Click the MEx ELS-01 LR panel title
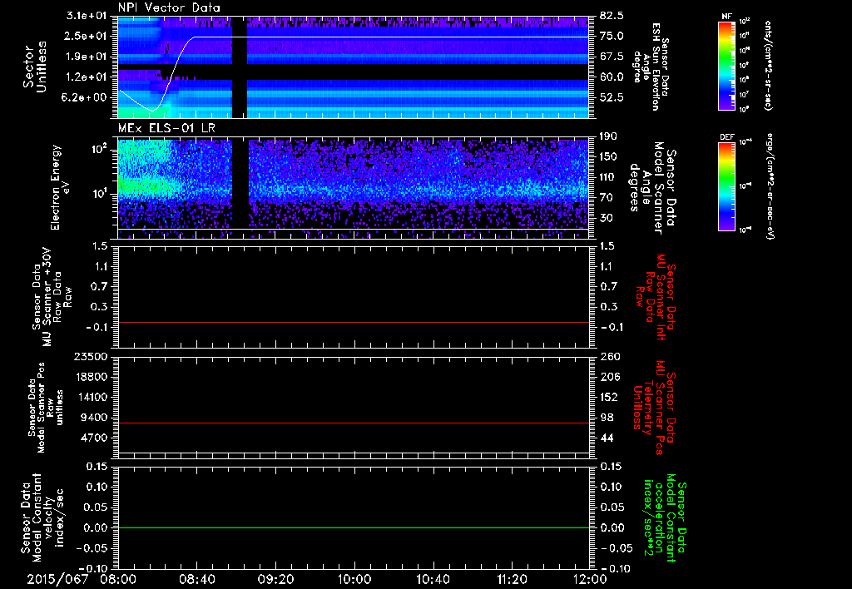The width and height of the screenshot is (852, 589). (166, 128)
